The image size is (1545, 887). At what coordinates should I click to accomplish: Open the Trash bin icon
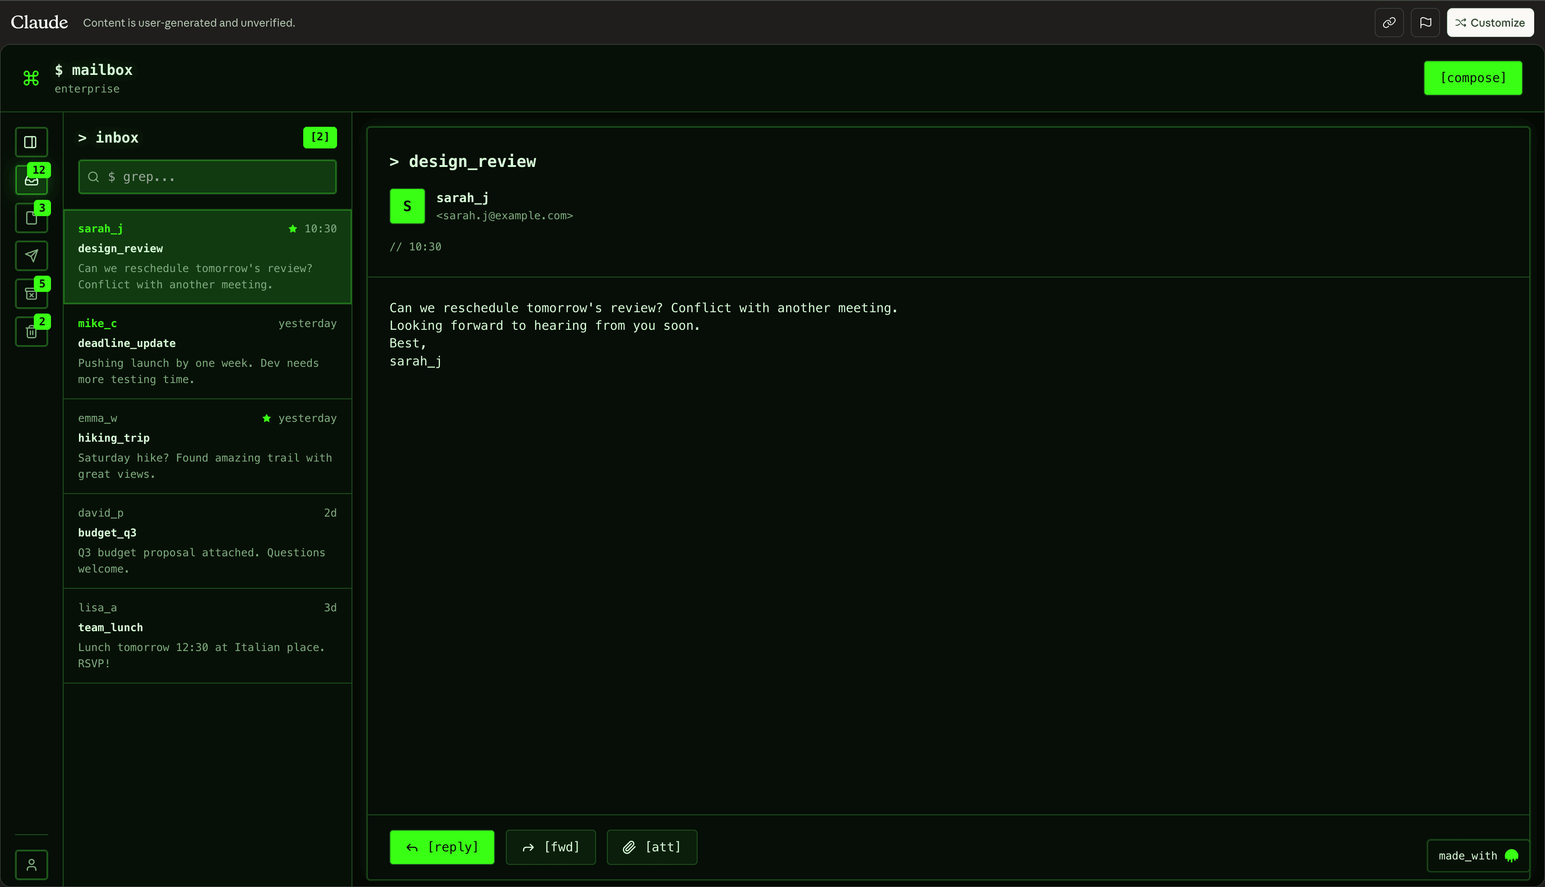[x=31, y=332]
